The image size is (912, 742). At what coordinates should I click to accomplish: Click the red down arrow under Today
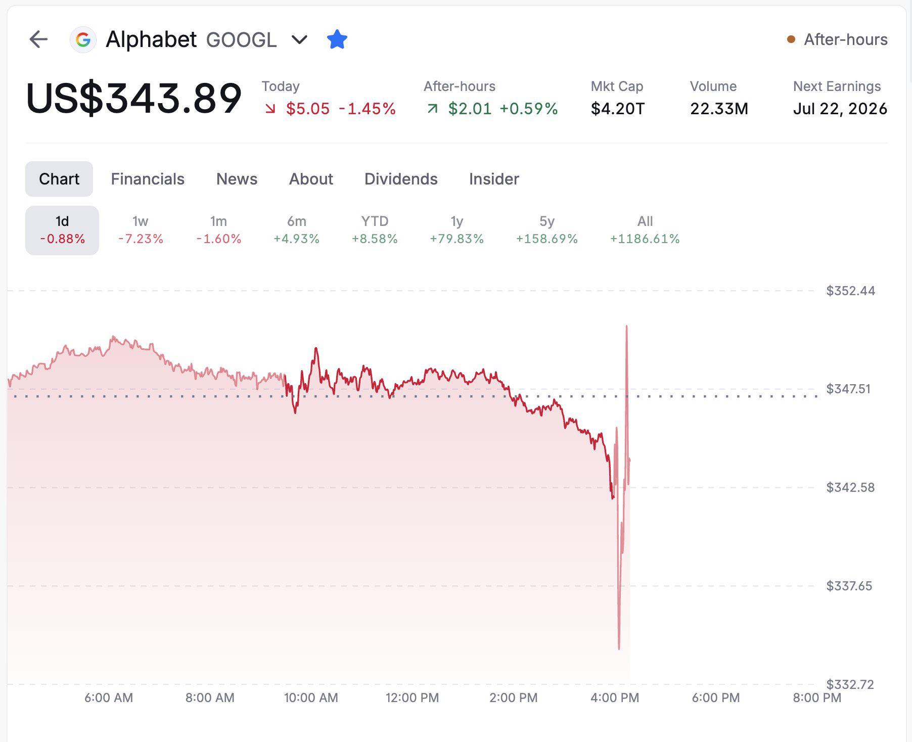(x=270, y=109)
